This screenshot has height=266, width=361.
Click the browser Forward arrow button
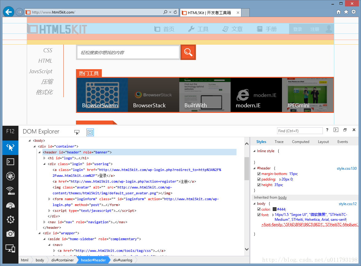(19, 12)
